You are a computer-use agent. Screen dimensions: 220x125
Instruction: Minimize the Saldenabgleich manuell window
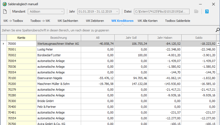click(x=201, y=4)
